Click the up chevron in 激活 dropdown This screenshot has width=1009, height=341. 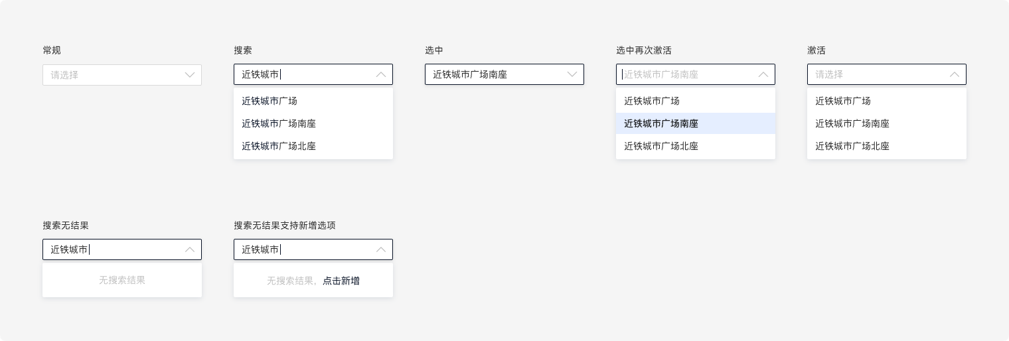(x=955, y=75)
